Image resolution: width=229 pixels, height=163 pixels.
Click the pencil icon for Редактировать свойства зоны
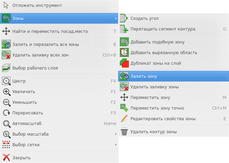pos(124,118)
